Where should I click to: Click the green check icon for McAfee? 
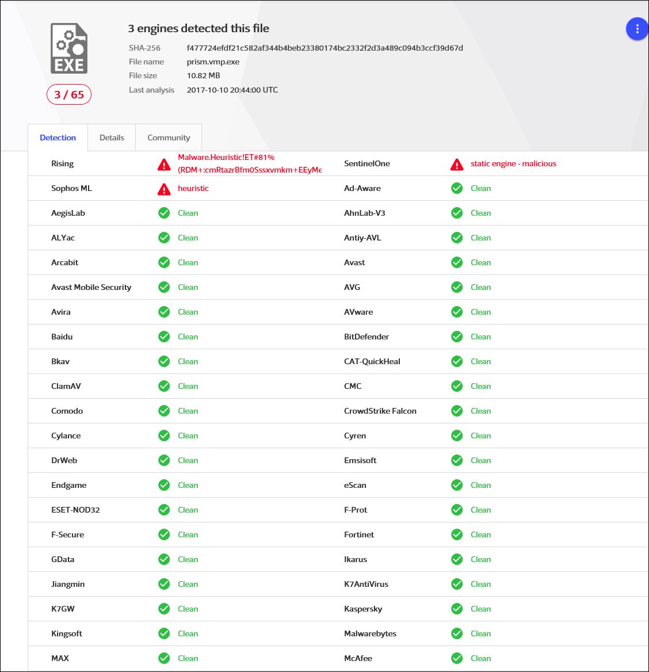[x=457, y=658]
